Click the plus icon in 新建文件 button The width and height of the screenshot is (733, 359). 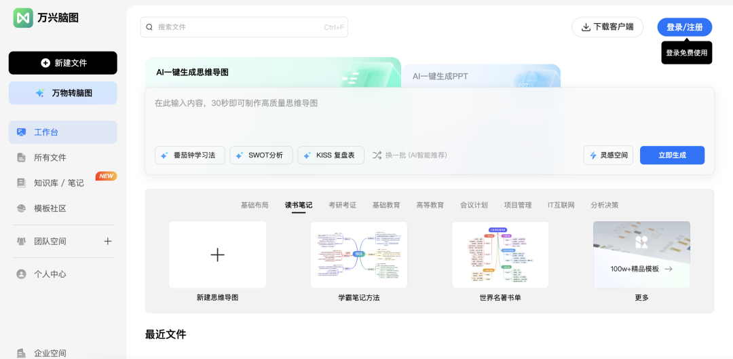point(45,63)
